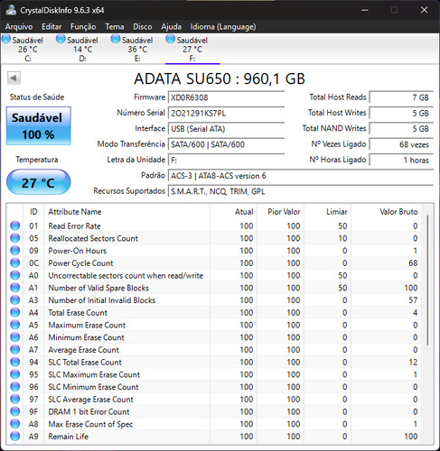This screenshot has width=440, height=451.
Task: Click the ID column header
Action: pyautogui.click(x=33, y=212)
